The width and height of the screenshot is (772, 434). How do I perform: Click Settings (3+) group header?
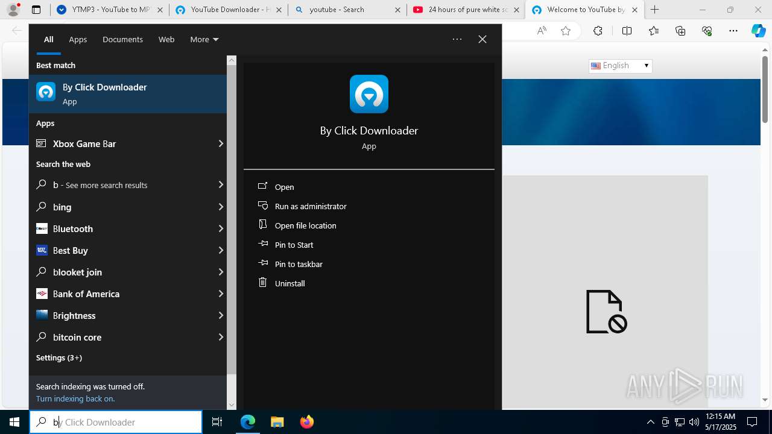coord(59,357)
